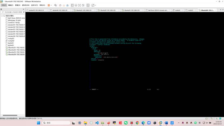Image resolution: width=224 pixels, height=126 pixels.
Task: Select kali-linux-2024.4 in the library
Action: pyautogui.click(x=15, y=18)
